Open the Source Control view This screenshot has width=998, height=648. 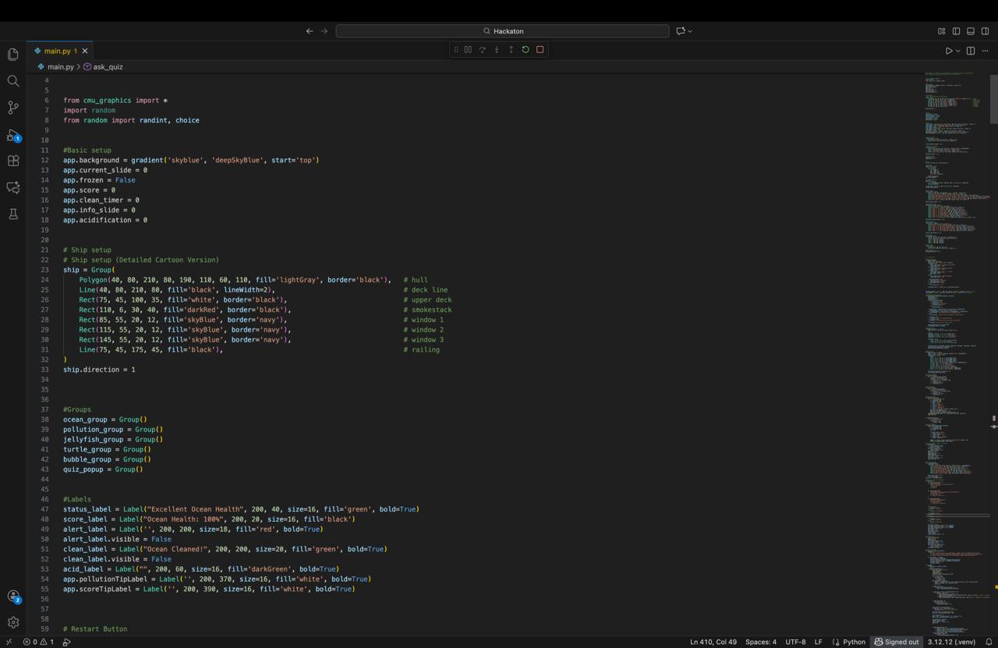point(13,108)
